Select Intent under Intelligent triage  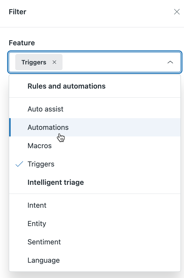[x=37, y=205]
